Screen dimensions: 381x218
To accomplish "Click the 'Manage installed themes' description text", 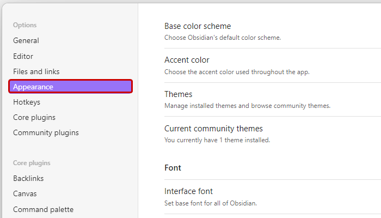I will 247,106.
